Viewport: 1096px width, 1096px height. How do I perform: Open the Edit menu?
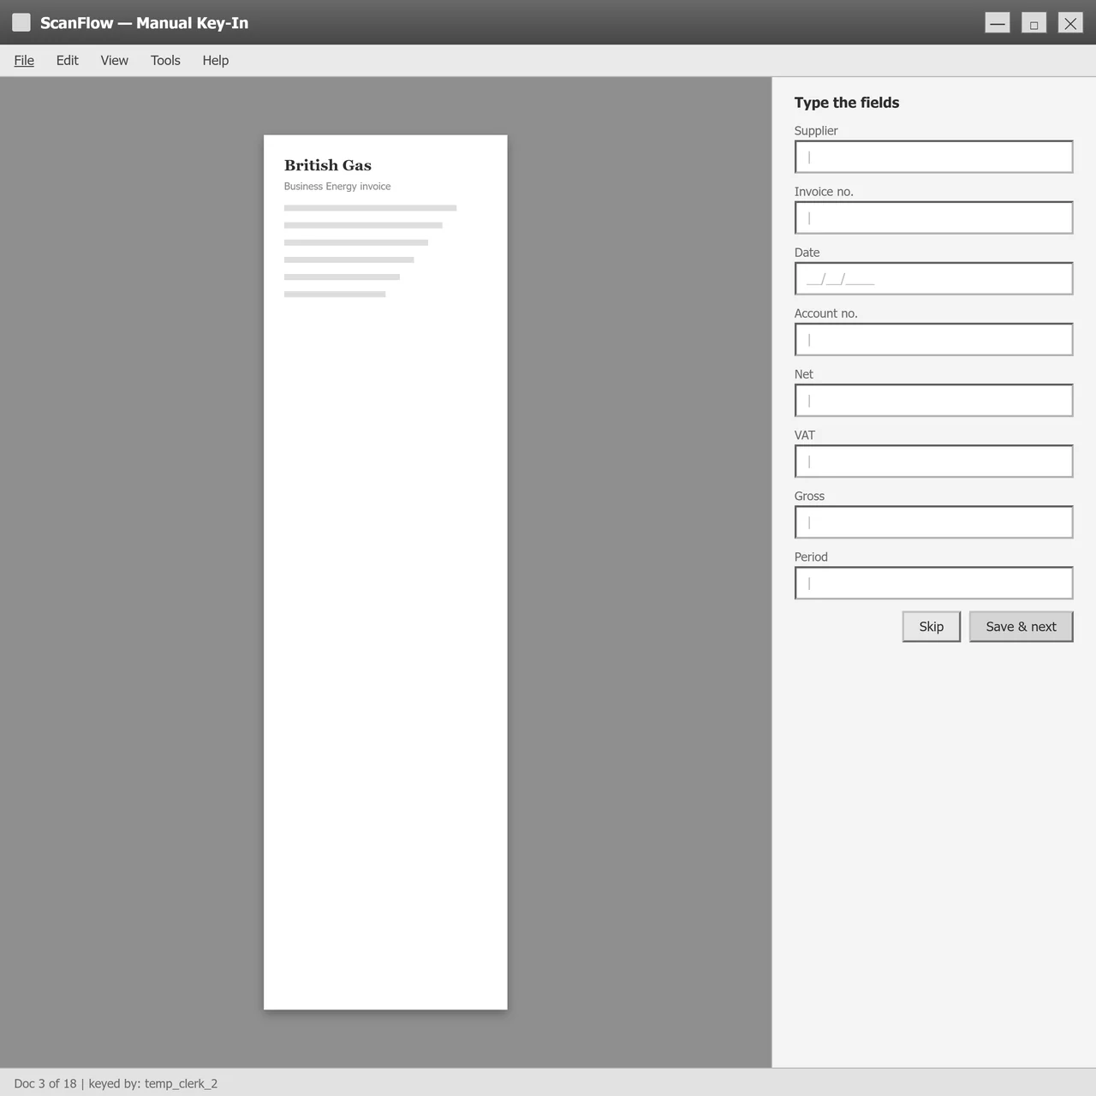[x=67, y=60]
